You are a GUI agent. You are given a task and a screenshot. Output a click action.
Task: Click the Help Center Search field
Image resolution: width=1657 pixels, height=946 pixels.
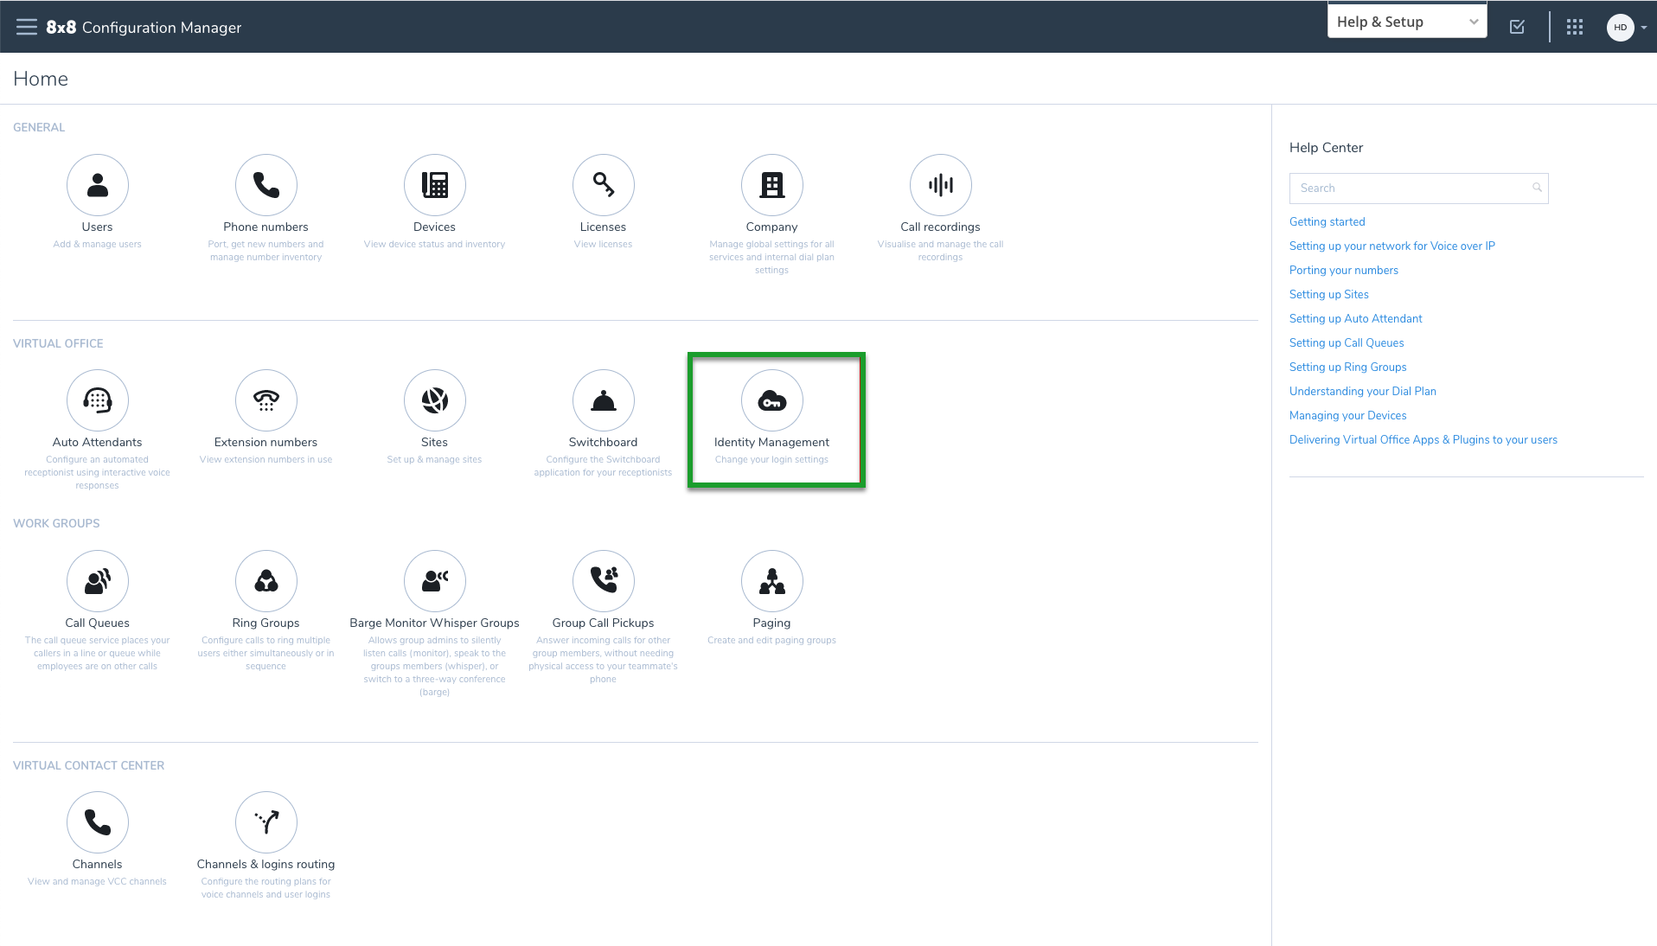(1418, 188)
